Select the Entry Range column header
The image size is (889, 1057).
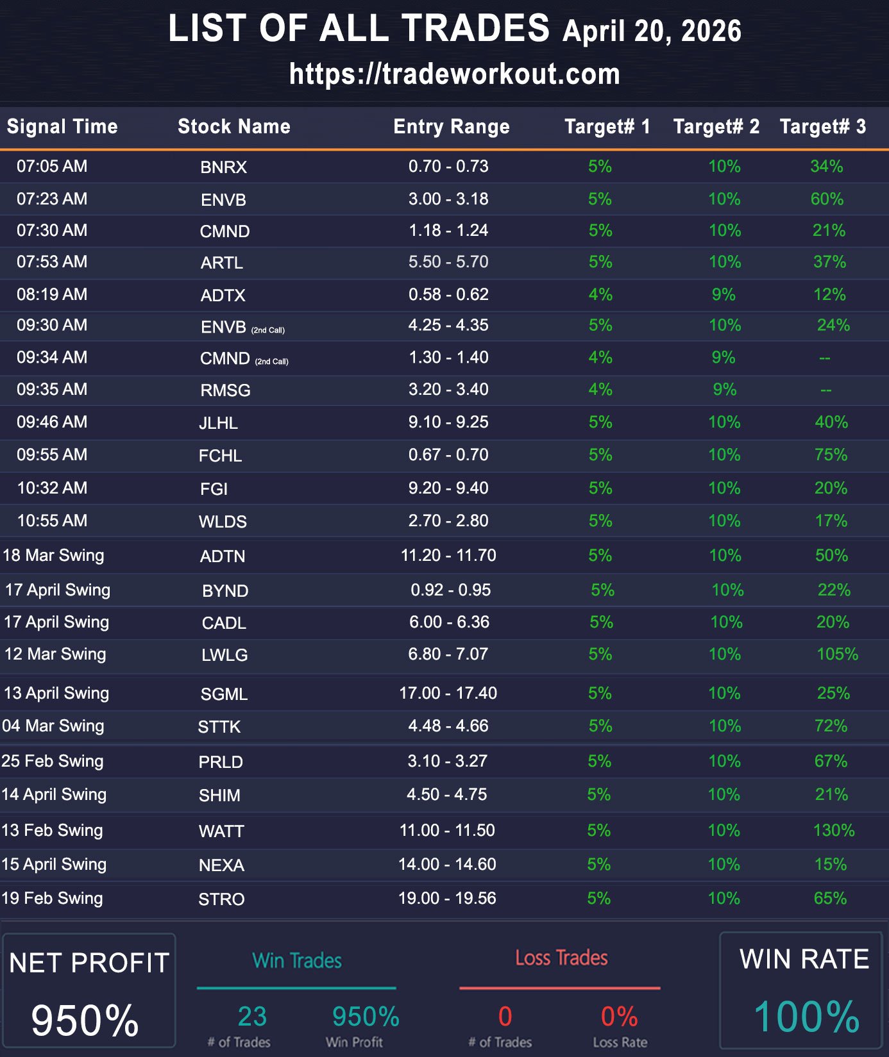pos(451,126)
